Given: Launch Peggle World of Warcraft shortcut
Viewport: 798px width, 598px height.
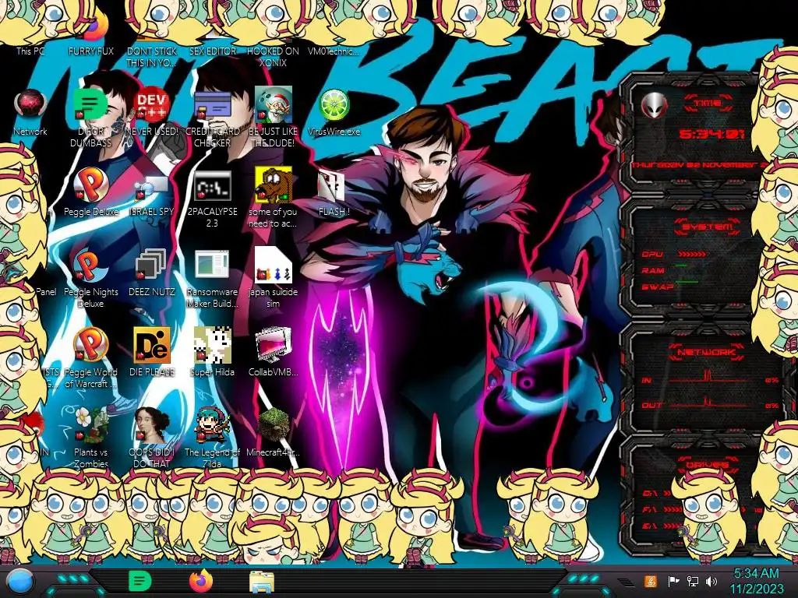Looking at the screenshot, I should (90, 345).
